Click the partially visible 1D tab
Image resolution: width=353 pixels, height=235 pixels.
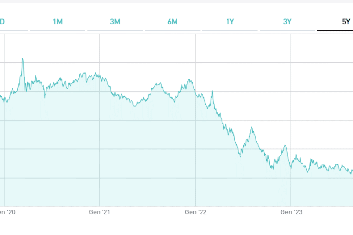(3, 21)
